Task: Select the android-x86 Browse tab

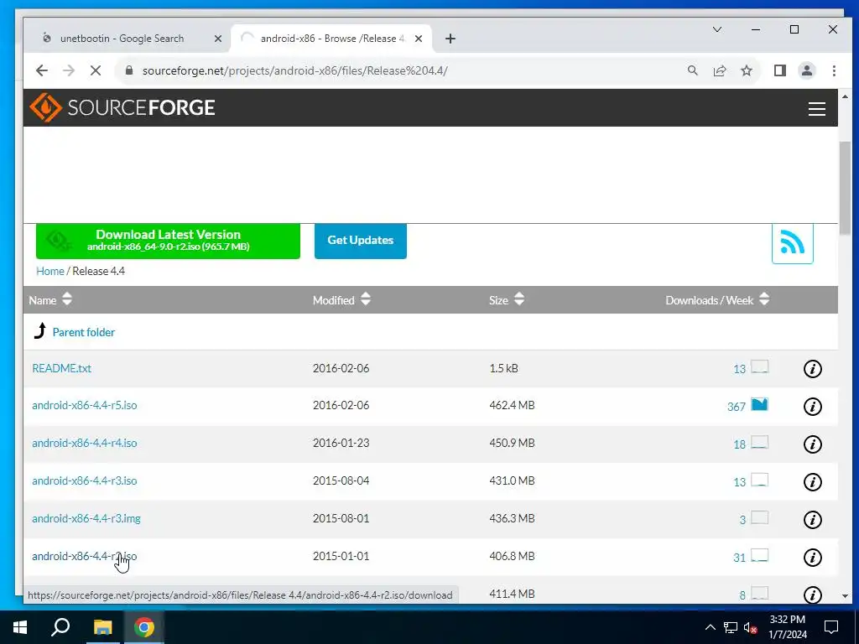Action: 332,39
